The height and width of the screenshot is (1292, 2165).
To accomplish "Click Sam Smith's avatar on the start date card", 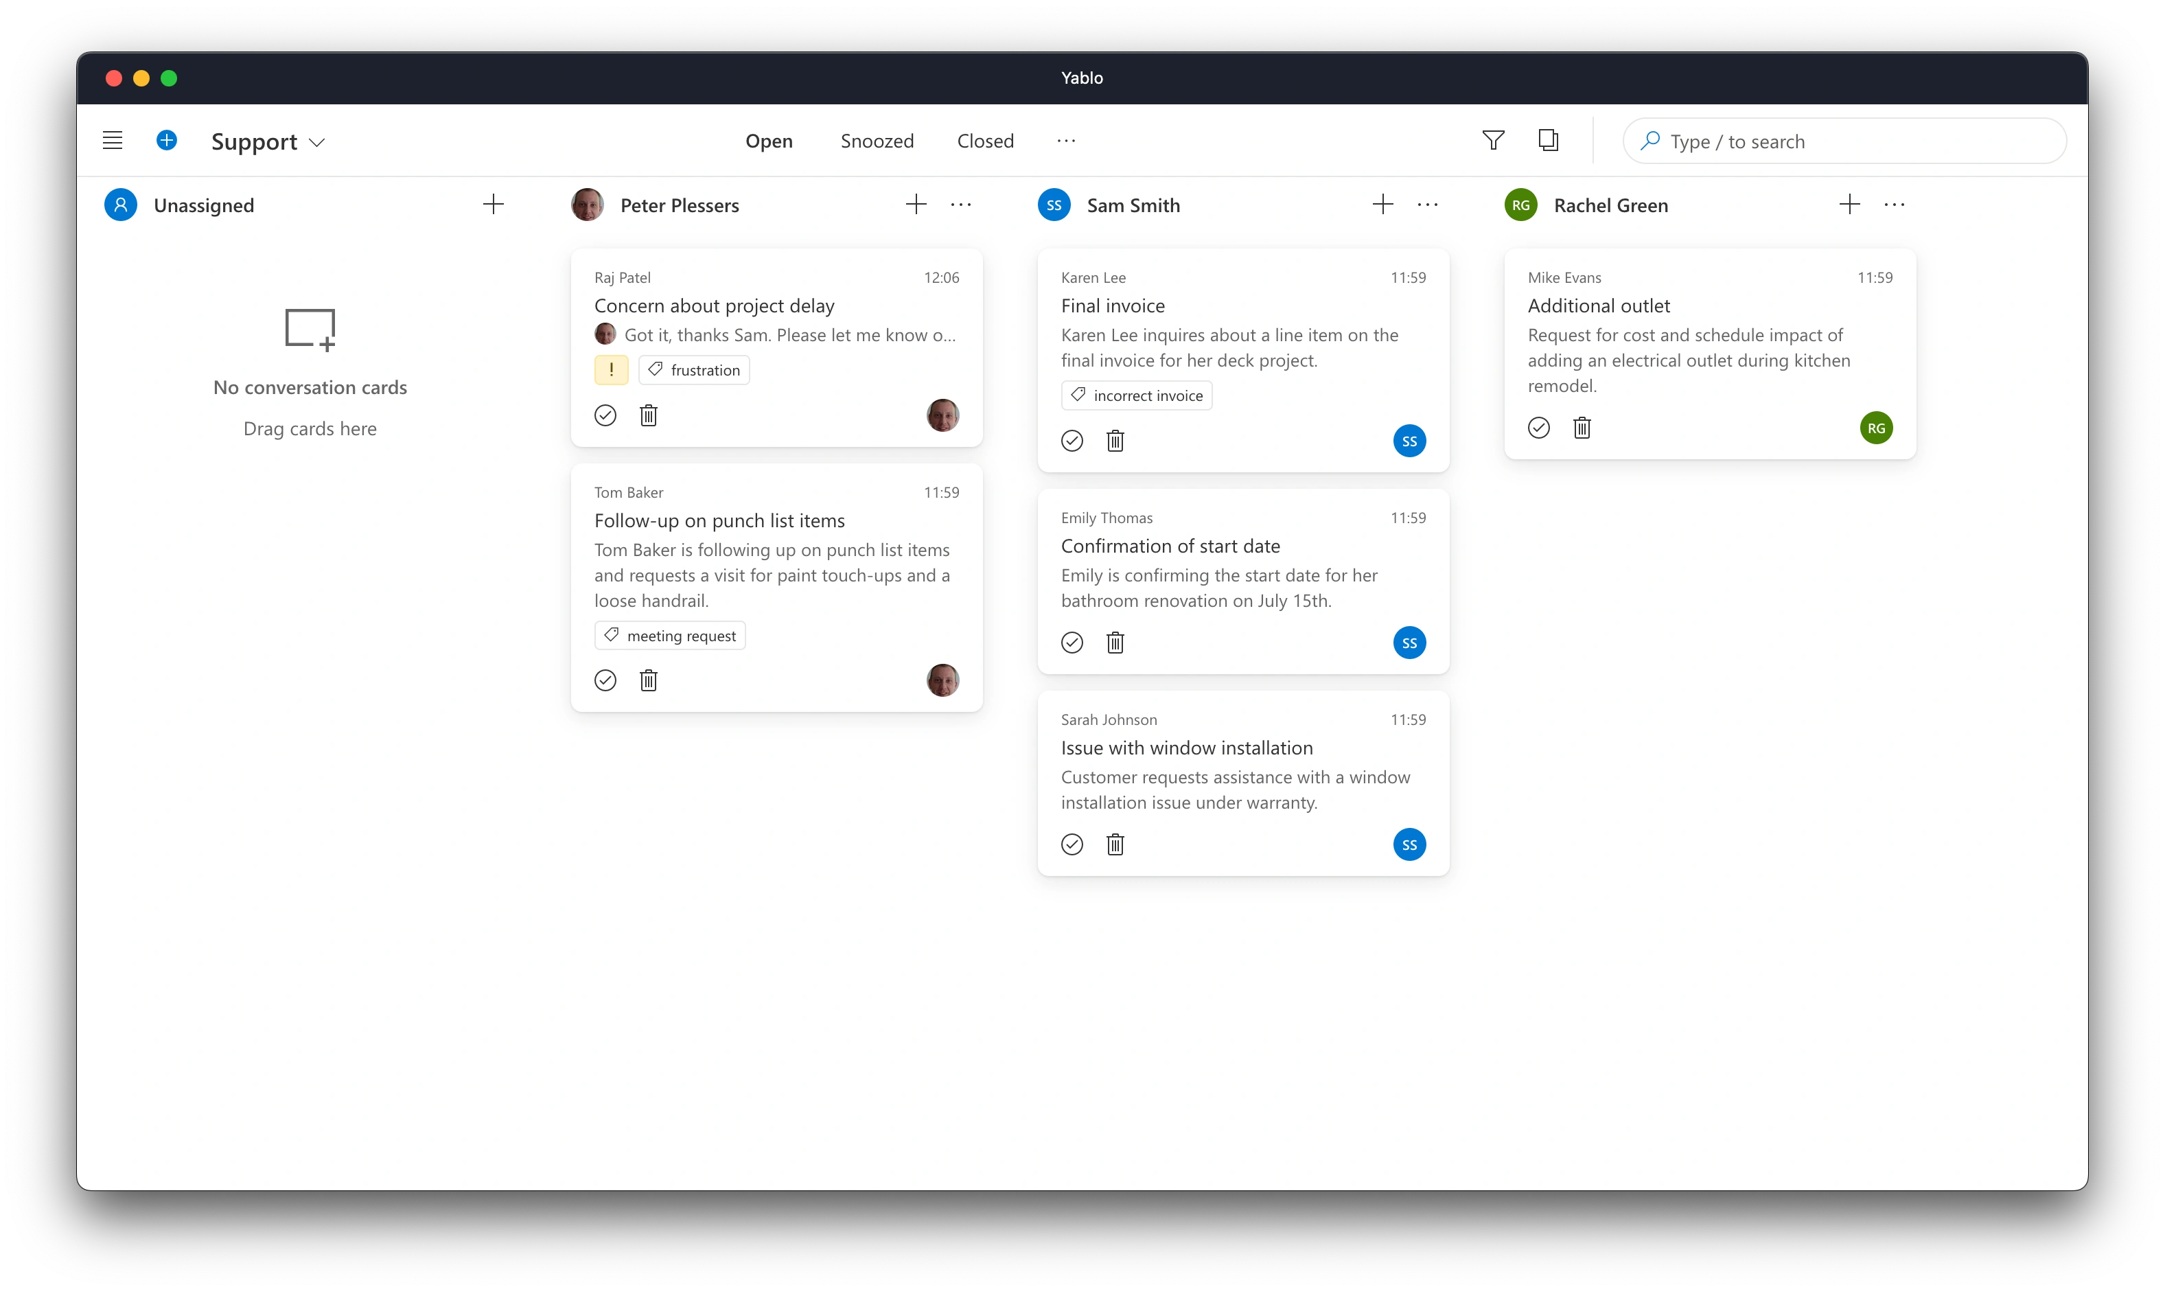I will tap(1409, 642).
